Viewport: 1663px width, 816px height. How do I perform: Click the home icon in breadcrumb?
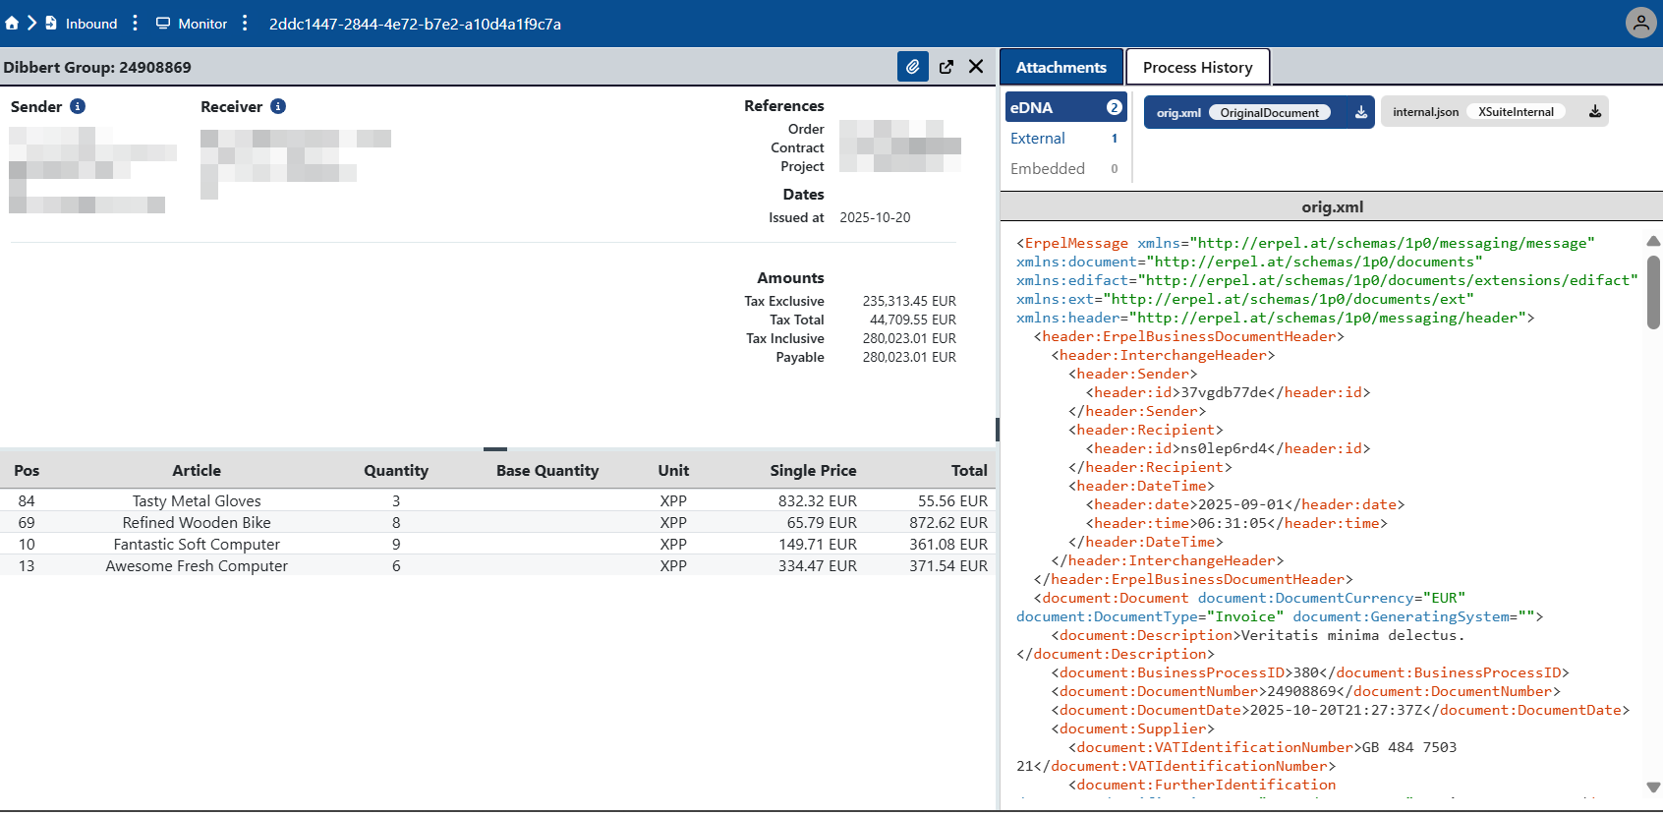coord(12,23)
